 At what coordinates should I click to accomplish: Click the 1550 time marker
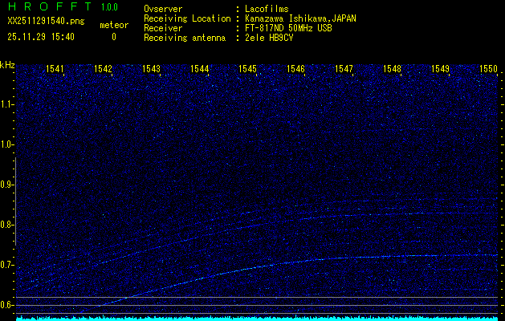point(488,69)
